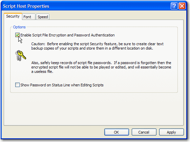Click the 'Enable Script File Encryption and Password Authentication' label text
Viewport: 190px width, 142px height.
click(67, 35)
